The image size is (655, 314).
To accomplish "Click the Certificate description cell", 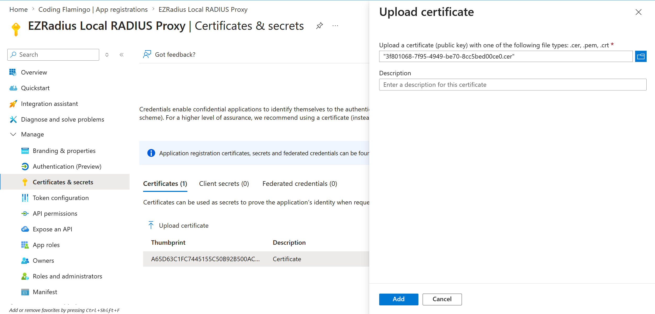I will (287, 259).
